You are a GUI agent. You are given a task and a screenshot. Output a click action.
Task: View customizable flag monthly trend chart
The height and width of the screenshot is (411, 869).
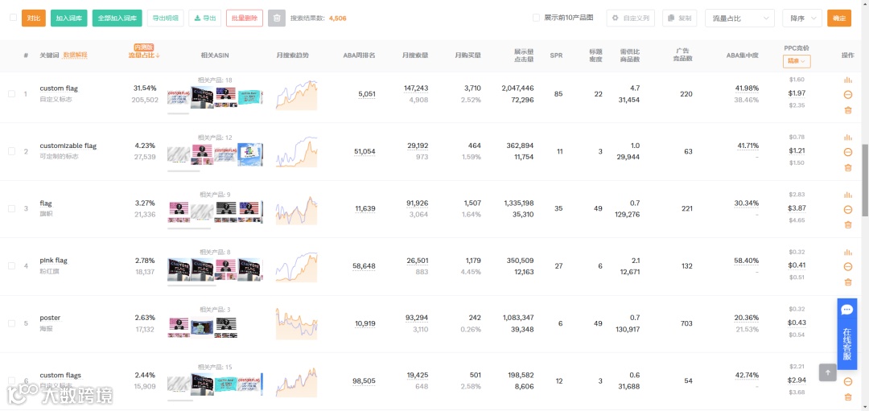[x=296, y=152]
